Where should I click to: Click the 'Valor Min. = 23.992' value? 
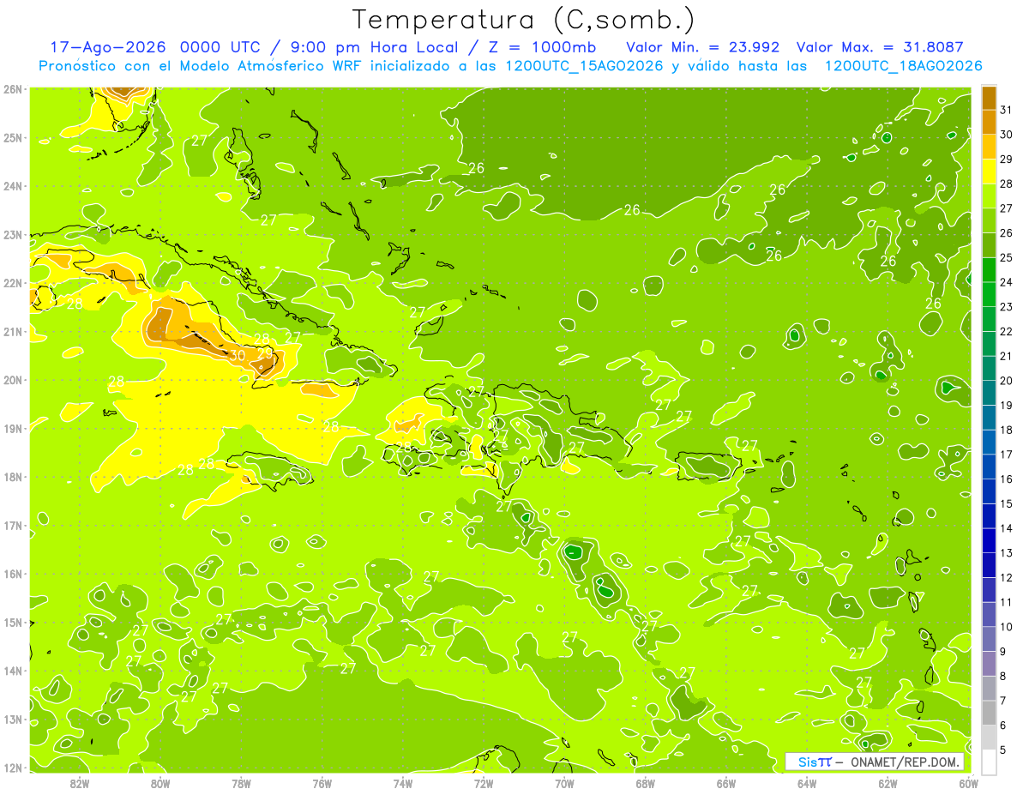(x=702, y=46)
